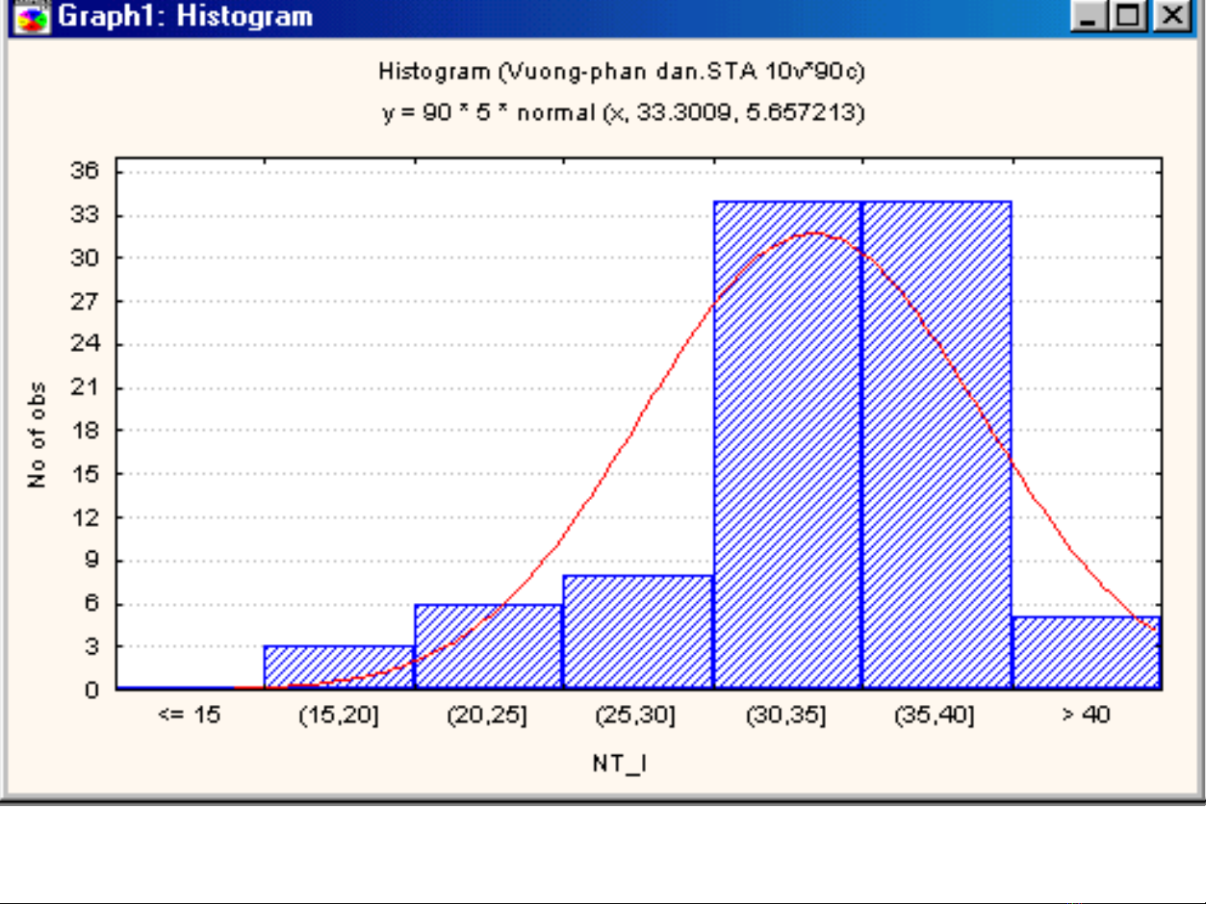Screen dimensions: 1206x904
Task: Click the red normal curve at its peak
Action: click(x=813, y=233)
